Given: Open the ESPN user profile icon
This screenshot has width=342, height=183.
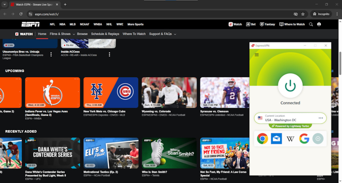Looking at the screenshot, I should coord(319,24).
